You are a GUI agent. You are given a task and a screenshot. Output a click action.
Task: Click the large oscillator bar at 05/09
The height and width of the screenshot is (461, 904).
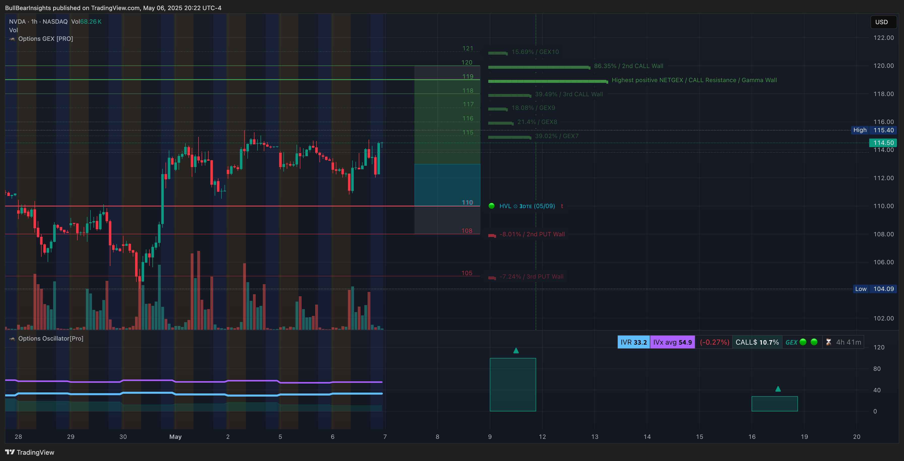pos(513,384)
